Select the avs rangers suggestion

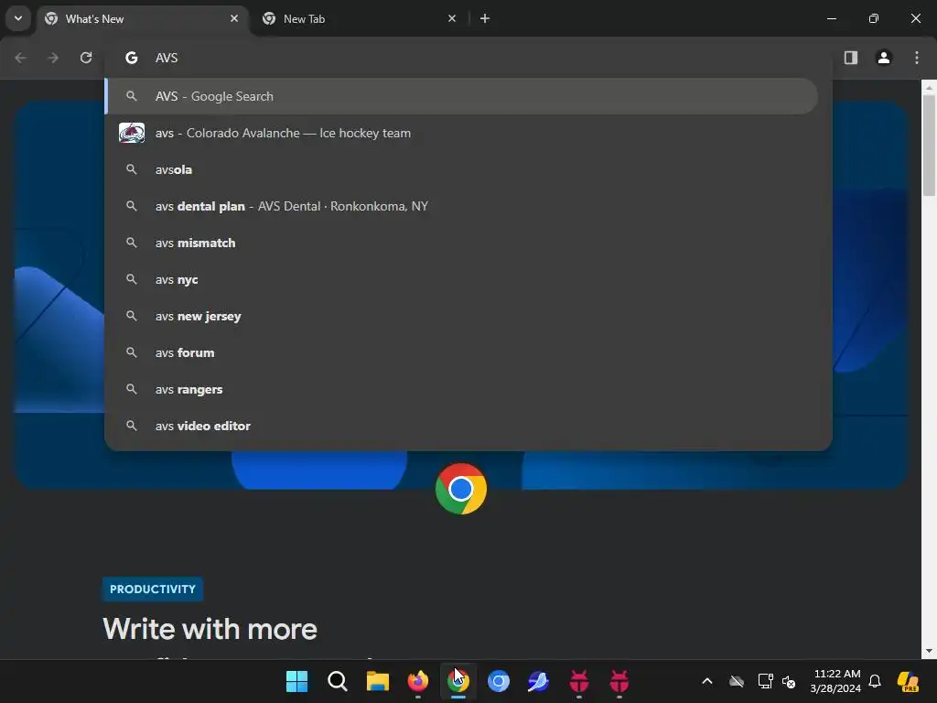(461, 389)
